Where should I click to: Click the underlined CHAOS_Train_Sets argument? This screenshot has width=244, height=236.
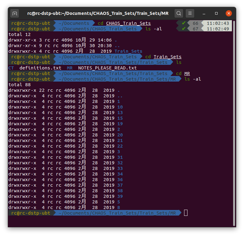click(x=129, y=23)
